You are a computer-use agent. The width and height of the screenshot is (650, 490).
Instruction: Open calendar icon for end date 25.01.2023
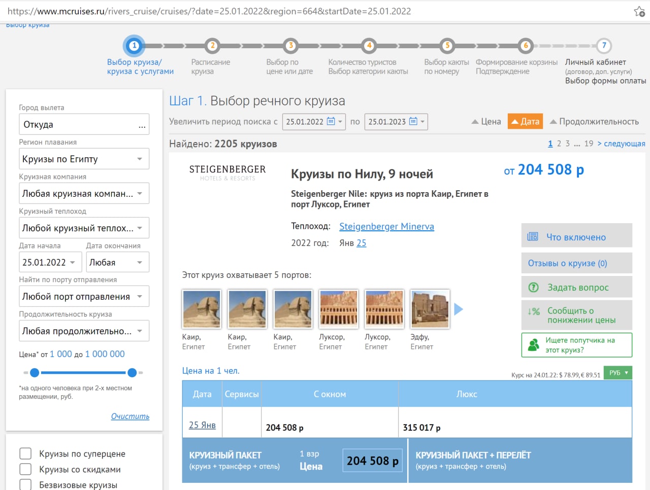click(413, 121)
